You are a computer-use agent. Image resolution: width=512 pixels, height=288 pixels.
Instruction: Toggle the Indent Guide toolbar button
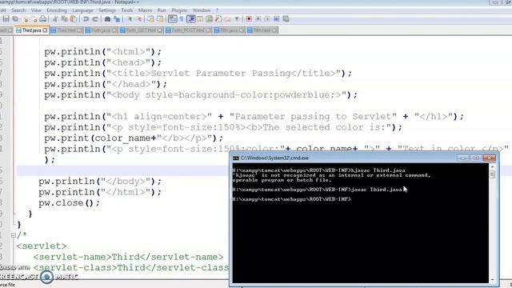[x=191, y=19]
